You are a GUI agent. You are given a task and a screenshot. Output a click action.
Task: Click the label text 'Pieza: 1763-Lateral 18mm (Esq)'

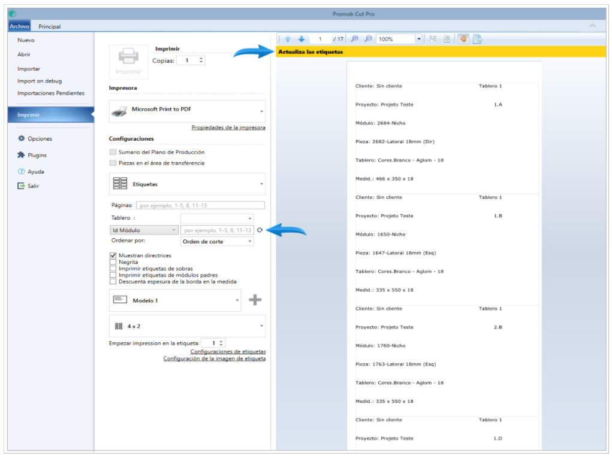(396, 364)
